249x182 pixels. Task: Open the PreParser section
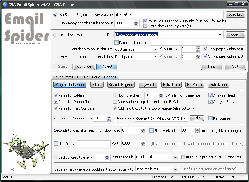(195, 85)
